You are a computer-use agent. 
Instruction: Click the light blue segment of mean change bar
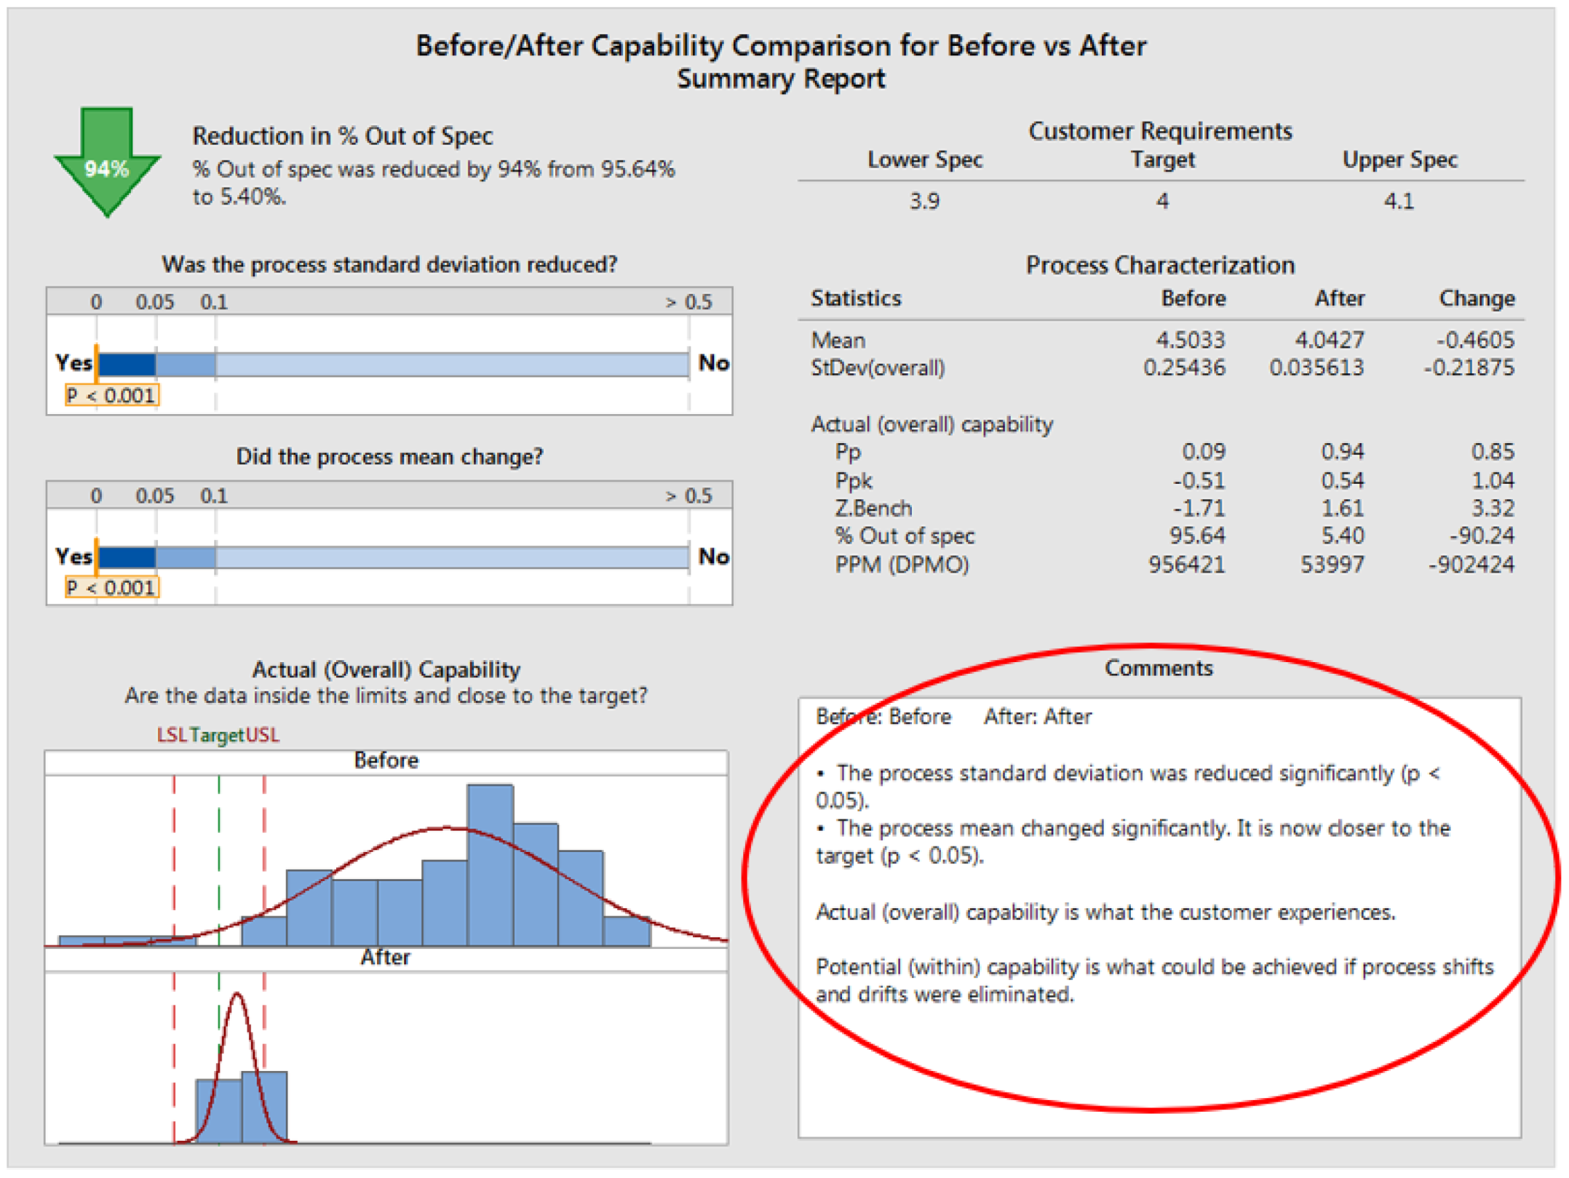pyautogui.click(x=451, y=557)
